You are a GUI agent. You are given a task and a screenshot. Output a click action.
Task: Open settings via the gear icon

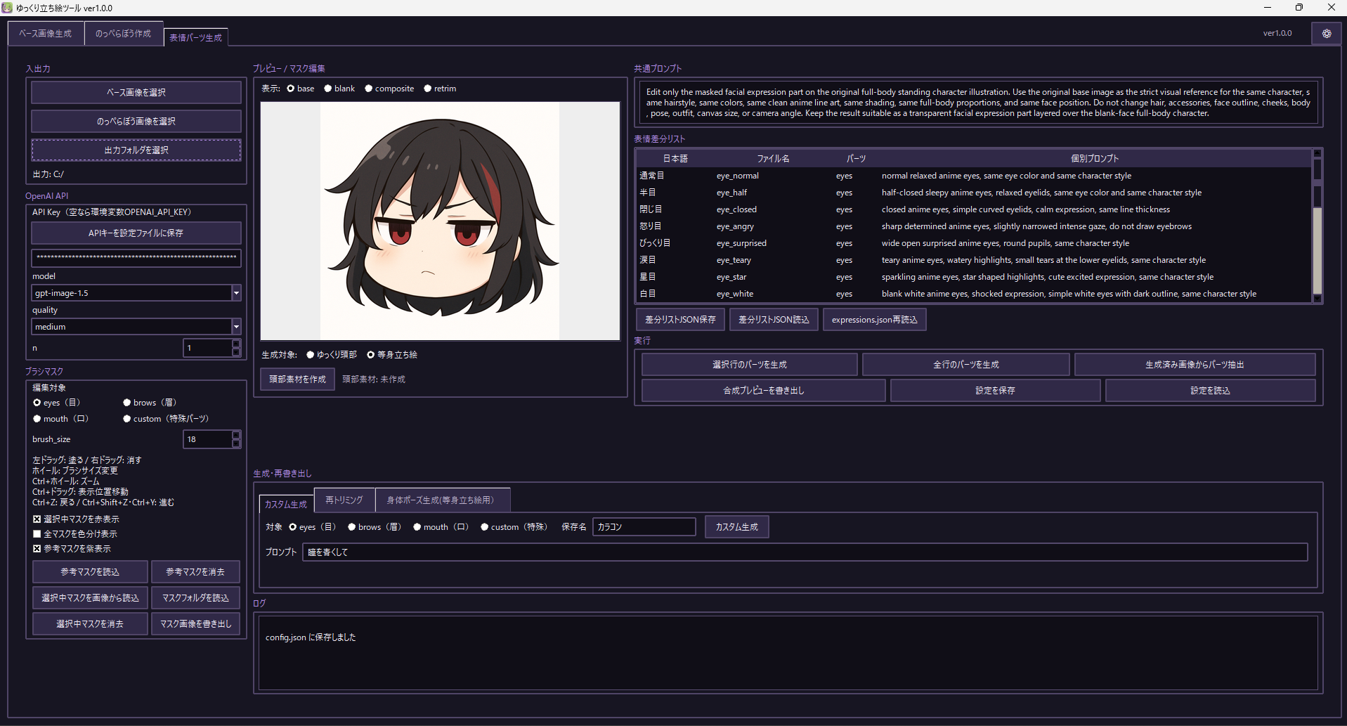click(1326, 33)
